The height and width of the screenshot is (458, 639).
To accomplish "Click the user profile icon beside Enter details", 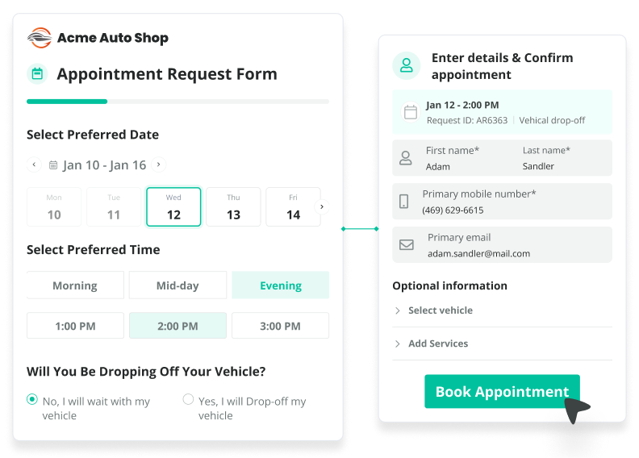I will click(x=407, y=66).
